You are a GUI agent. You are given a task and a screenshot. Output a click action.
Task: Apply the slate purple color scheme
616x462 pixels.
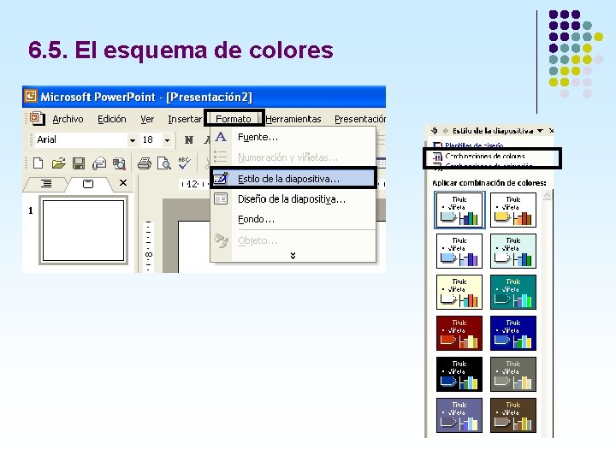tap(459, 415)
